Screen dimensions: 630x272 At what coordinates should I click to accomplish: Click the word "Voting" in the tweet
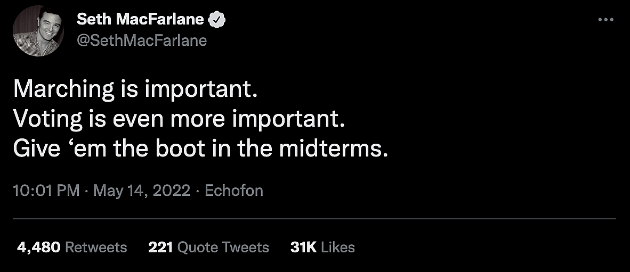[x=49, y=119]
